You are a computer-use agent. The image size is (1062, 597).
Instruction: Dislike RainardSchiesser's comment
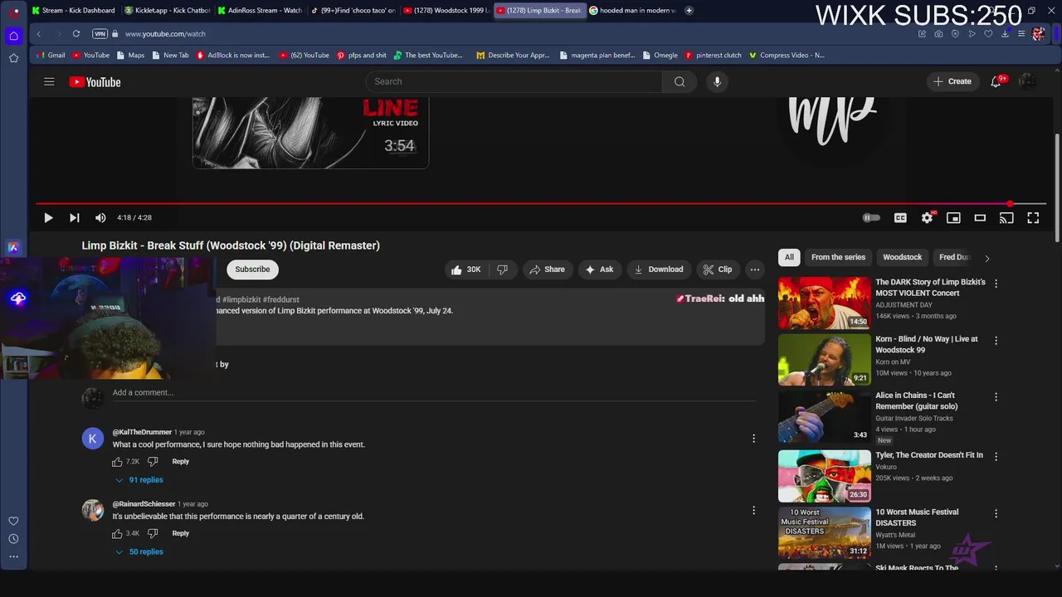(x=153, y=533)
